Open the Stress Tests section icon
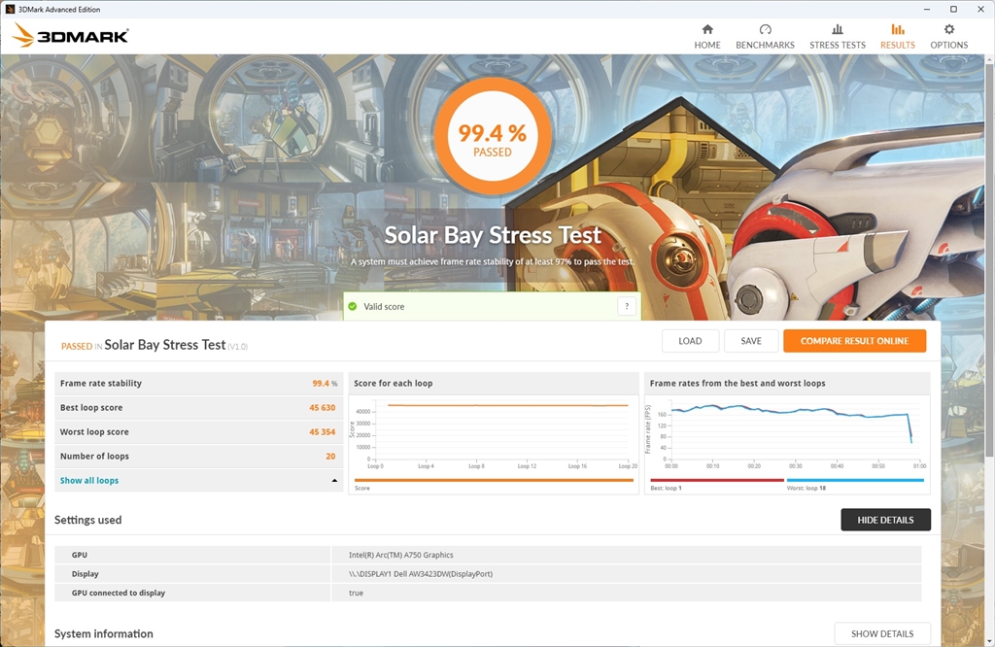 click(837, 30)
